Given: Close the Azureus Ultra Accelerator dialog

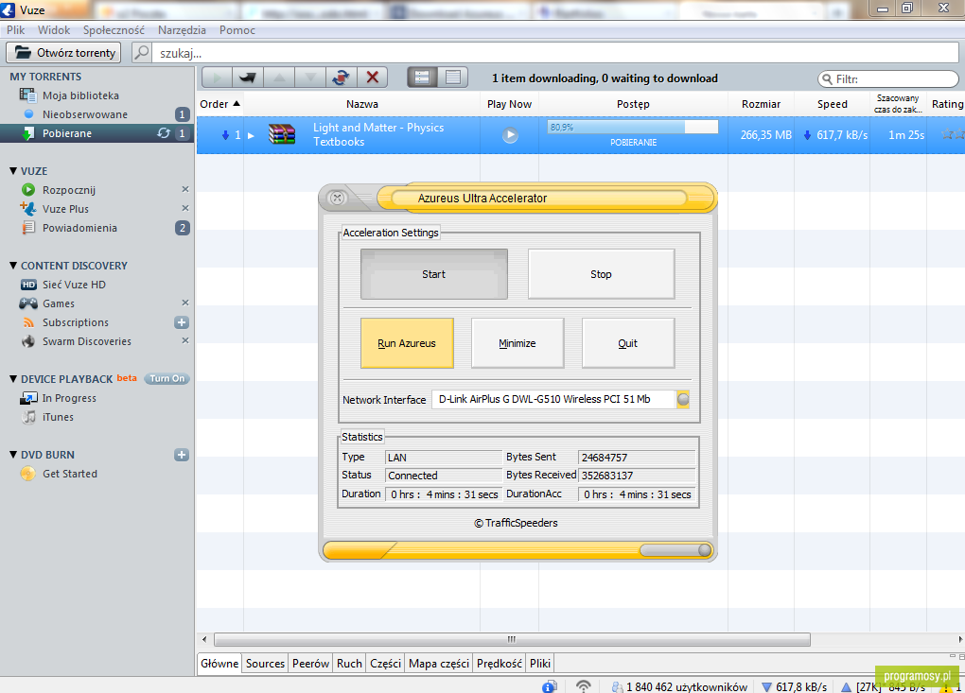Looking at the screenshot, I should click(x=337, y=198).
